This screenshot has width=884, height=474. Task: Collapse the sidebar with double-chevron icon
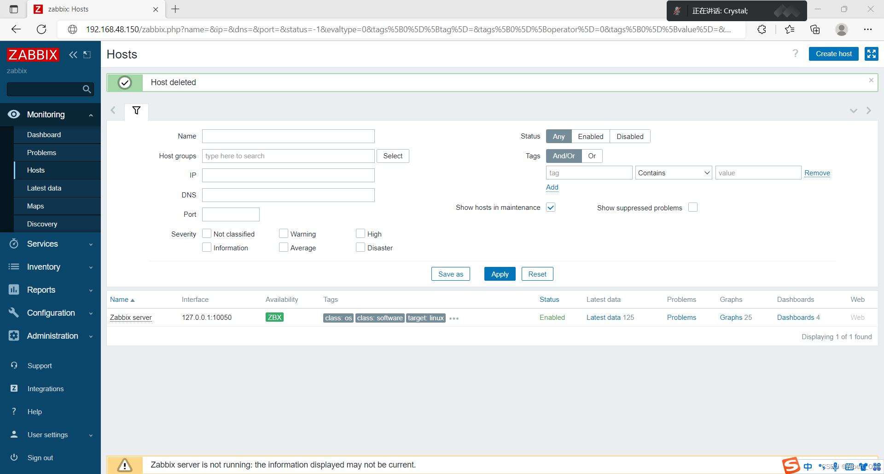coord(73,55)
